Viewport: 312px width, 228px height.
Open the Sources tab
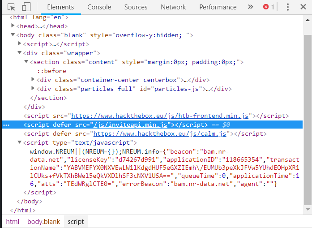point(136,7)
